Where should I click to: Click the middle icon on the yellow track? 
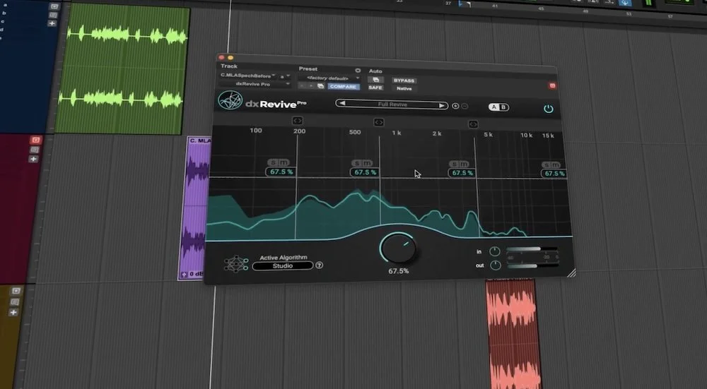pyautogui.click(x=14, y=301)
